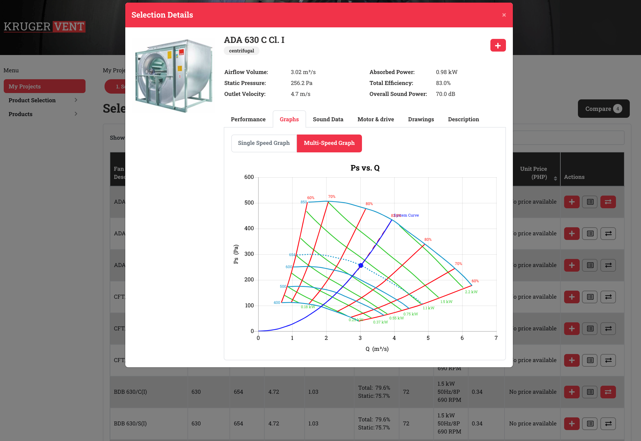Image resolution: width=641 pixels, height=441 pixels.
Task: Open details for third ADA row
Action: coord(590,265)
